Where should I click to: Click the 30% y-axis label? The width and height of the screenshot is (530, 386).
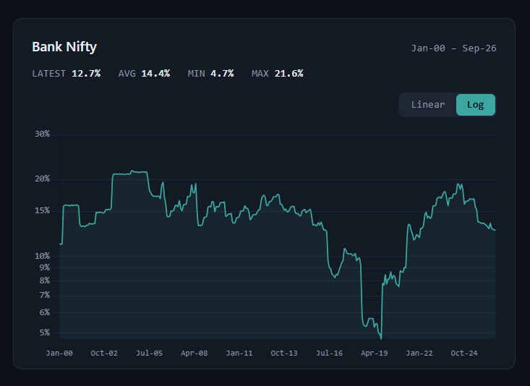[42, 134]
